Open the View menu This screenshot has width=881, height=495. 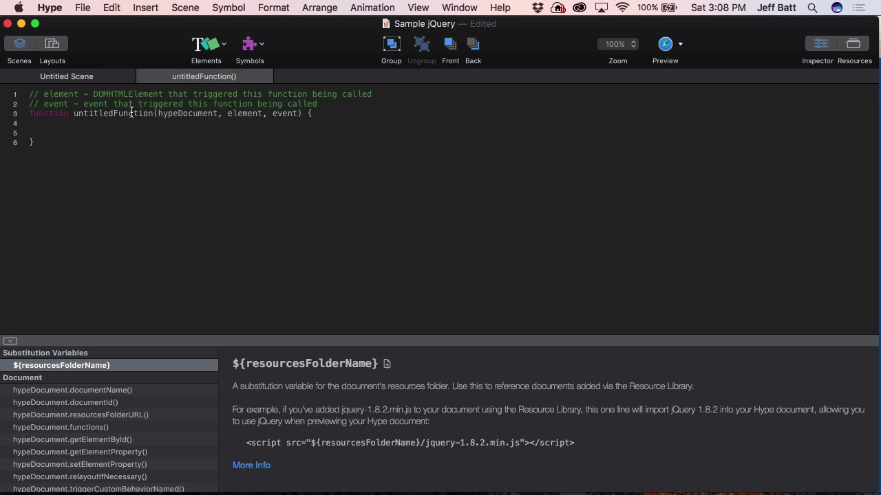click(418, 8)
